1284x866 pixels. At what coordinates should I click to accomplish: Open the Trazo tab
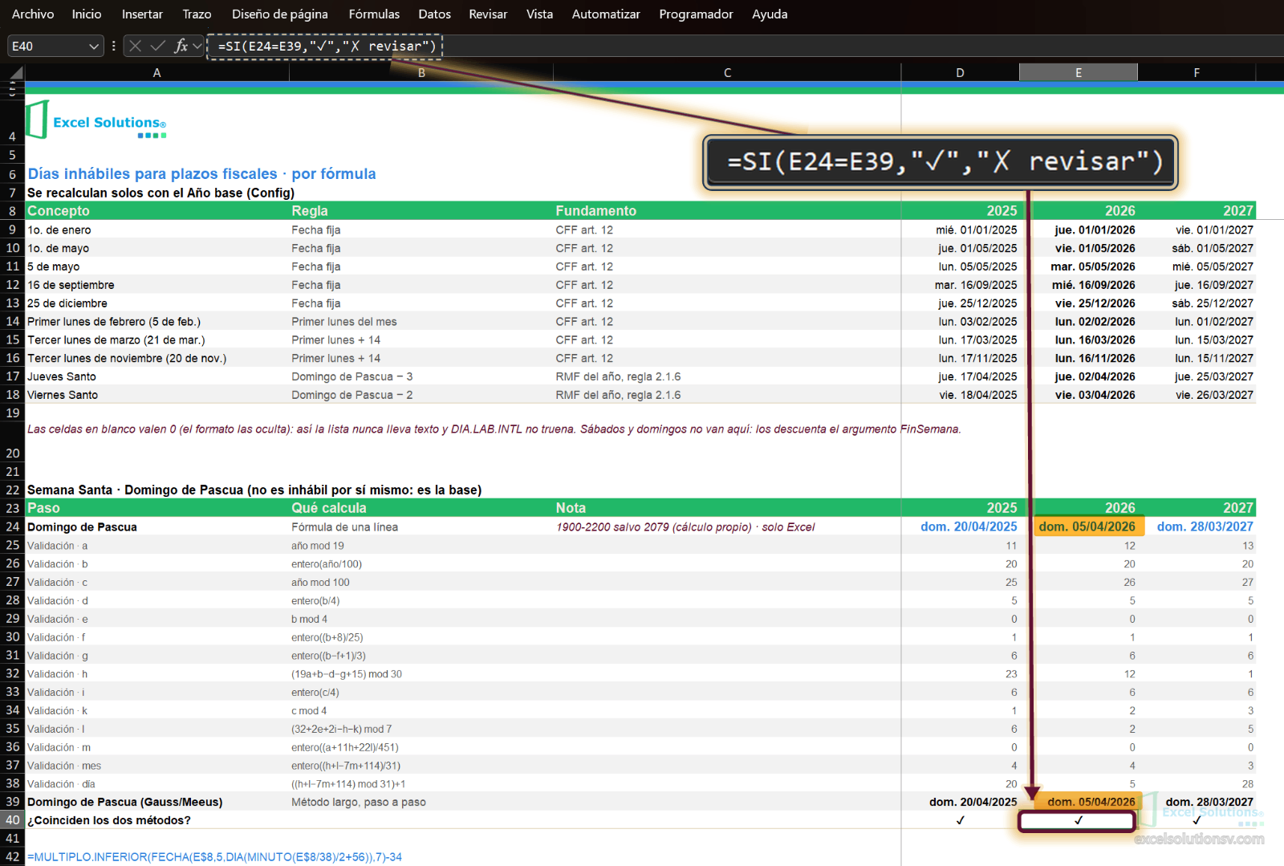click(x=197, y=14)
